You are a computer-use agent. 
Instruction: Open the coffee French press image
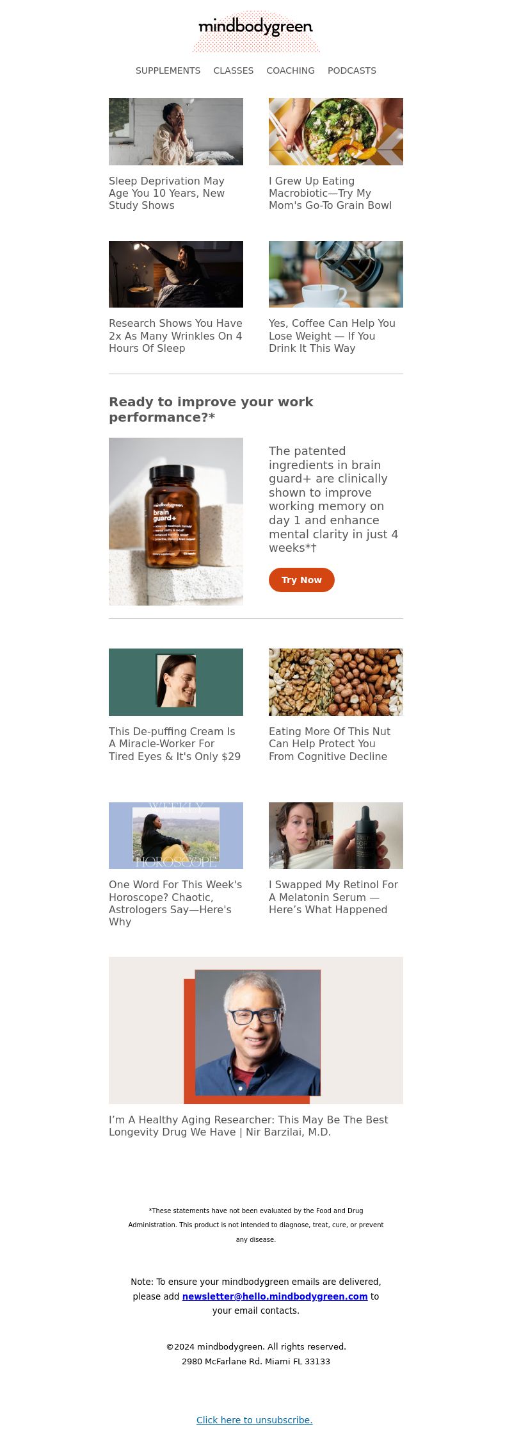click(x=336, y=274)
